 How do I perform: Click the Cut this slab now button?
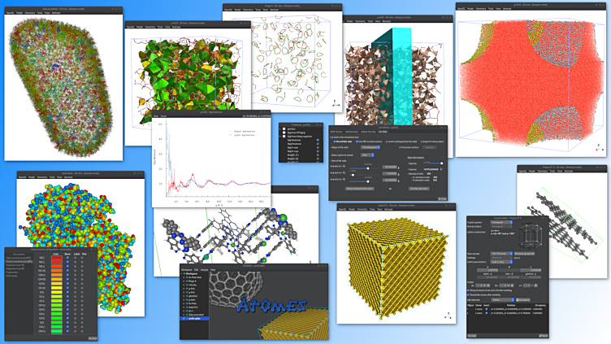pyautogui.click(x=418, y=189)
